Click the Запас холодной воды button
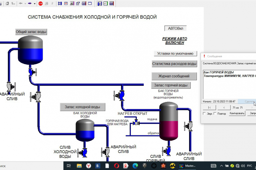Screen dimensions: 256x170 (x=82, y=107)
